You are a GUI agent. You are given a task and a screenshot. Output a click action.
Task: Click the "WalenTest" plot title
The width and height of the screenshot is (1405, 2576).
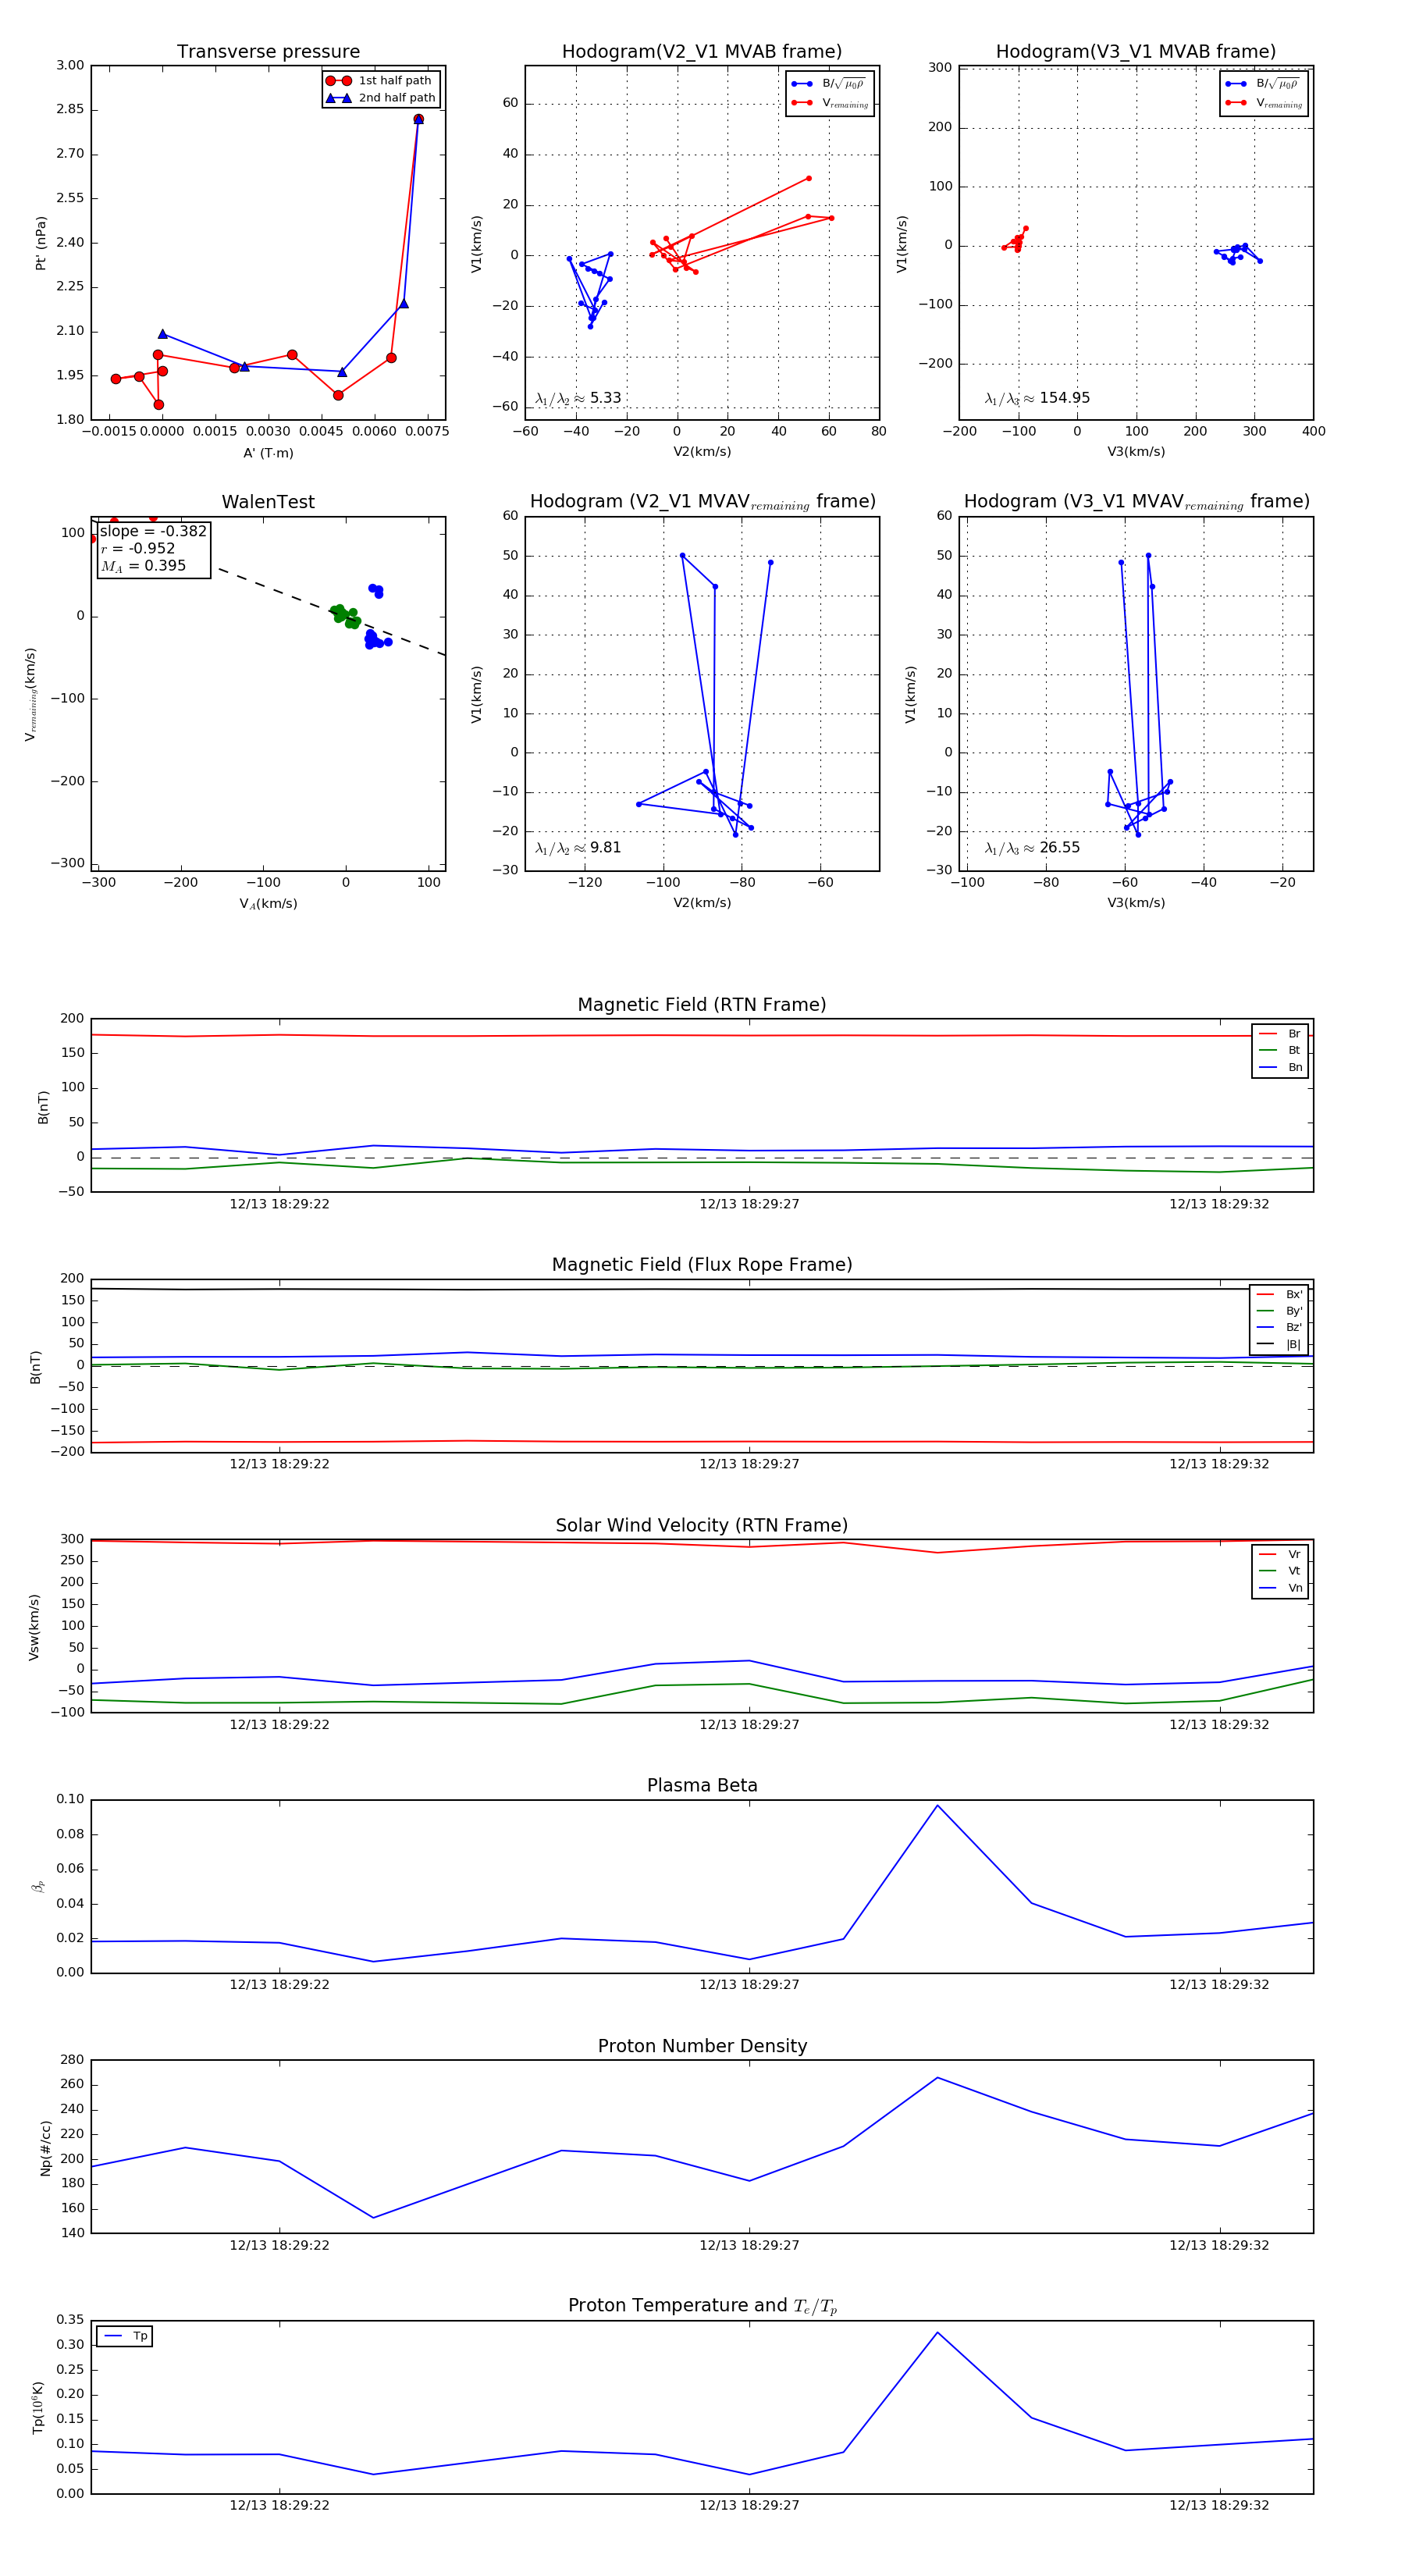268,502
